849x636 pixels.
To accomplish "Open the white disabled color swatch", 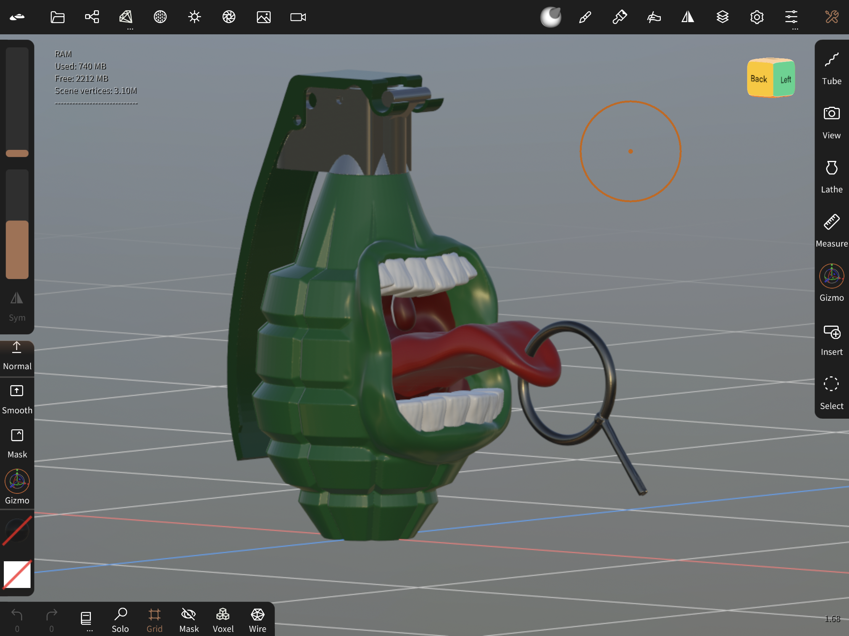I will 17,574.
